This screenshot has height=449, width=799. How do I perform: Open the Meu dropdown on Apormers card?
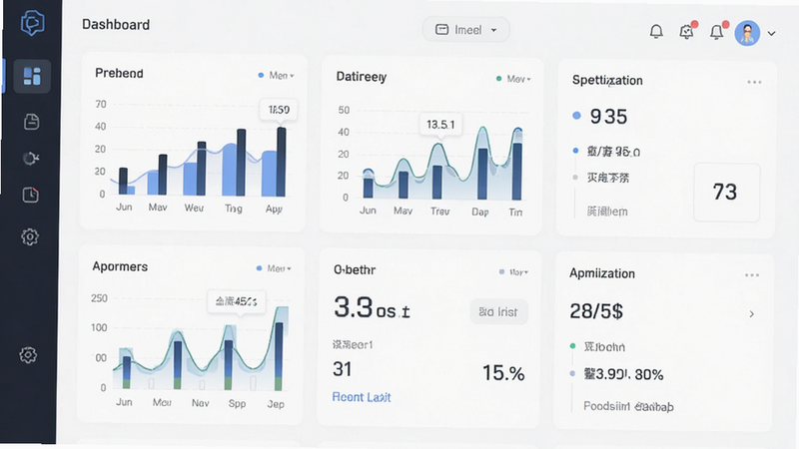(x=274, y=268)
